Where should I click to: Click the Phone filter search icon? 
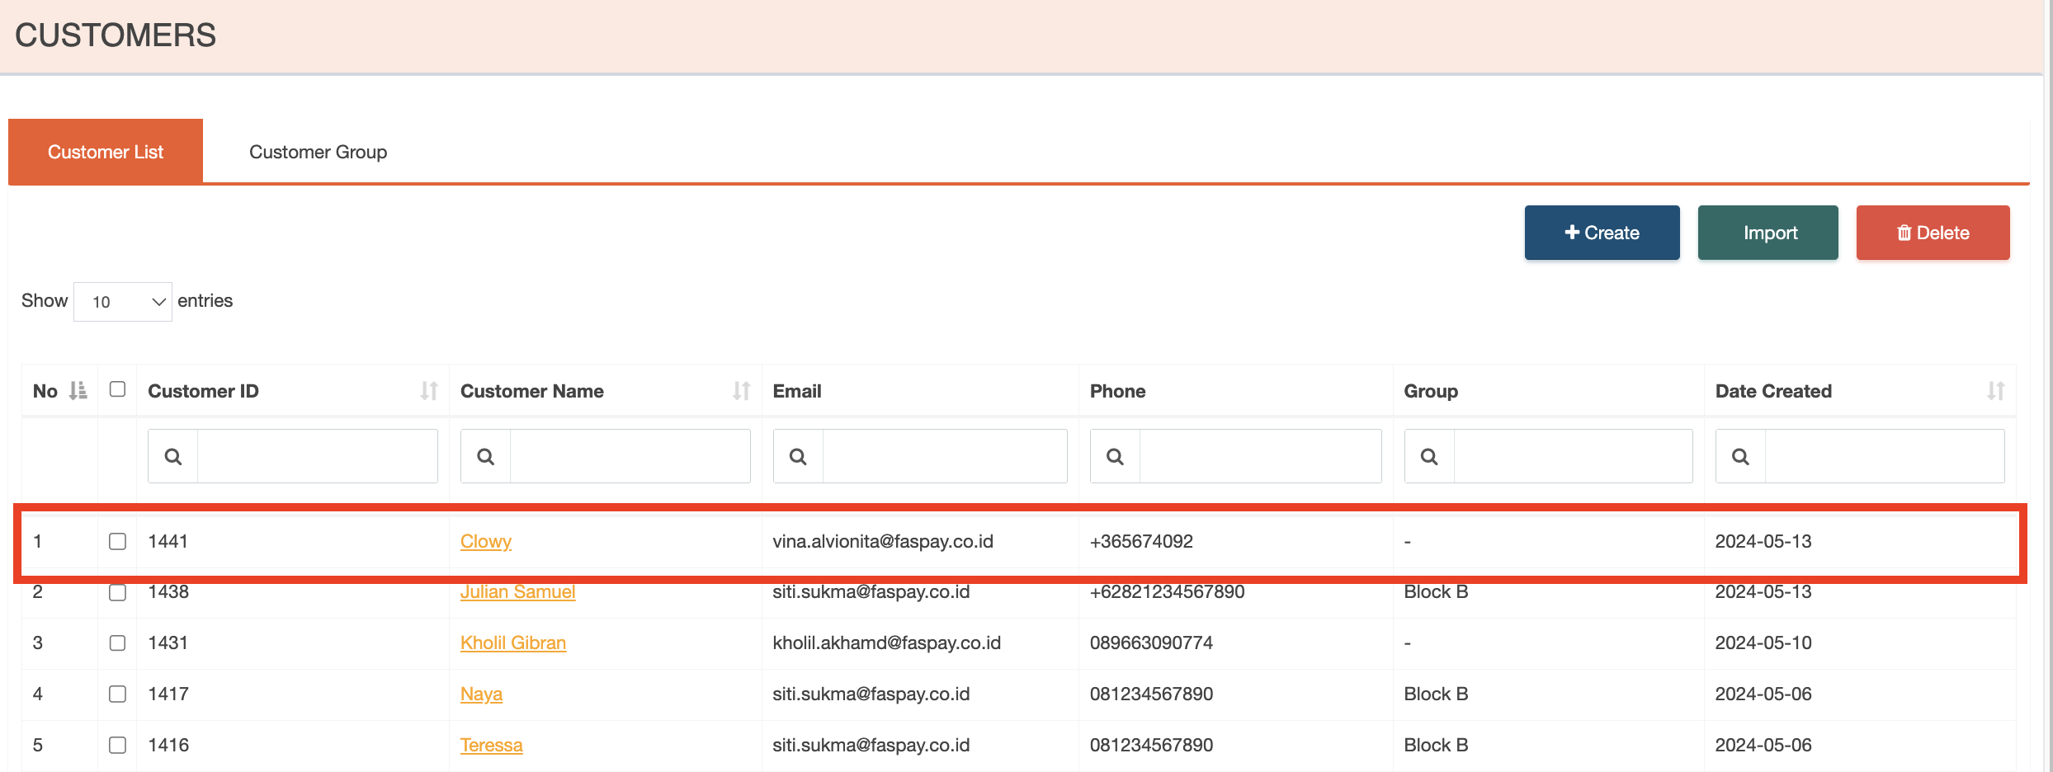[1115, 456]
